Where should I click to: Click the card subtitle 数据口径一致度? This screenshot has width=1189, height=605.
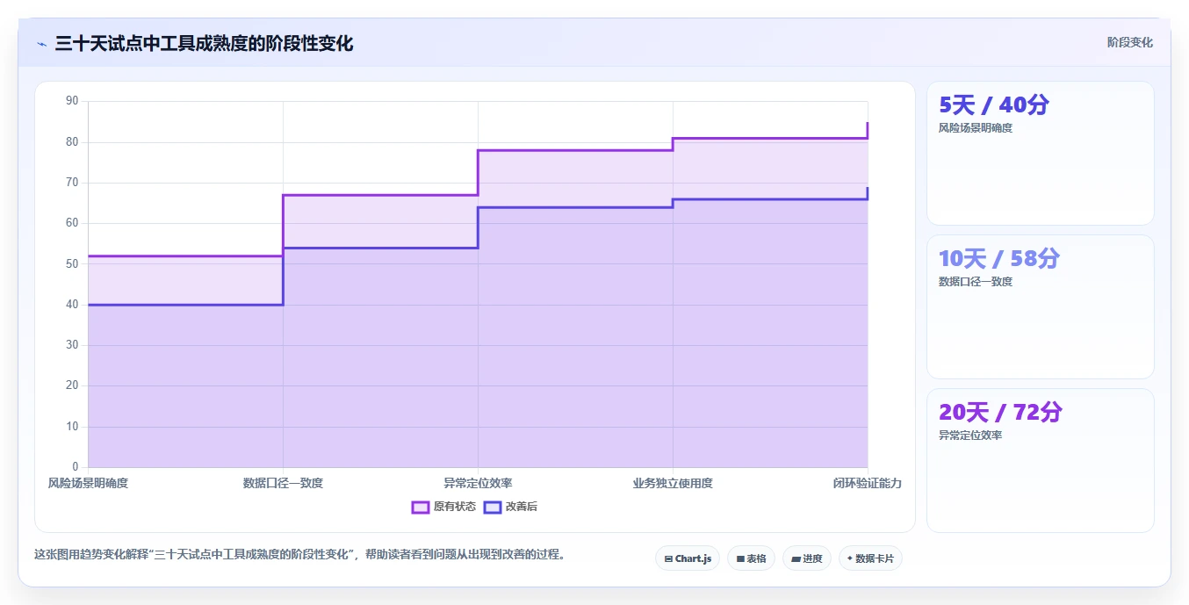click(x=976, y=282)
